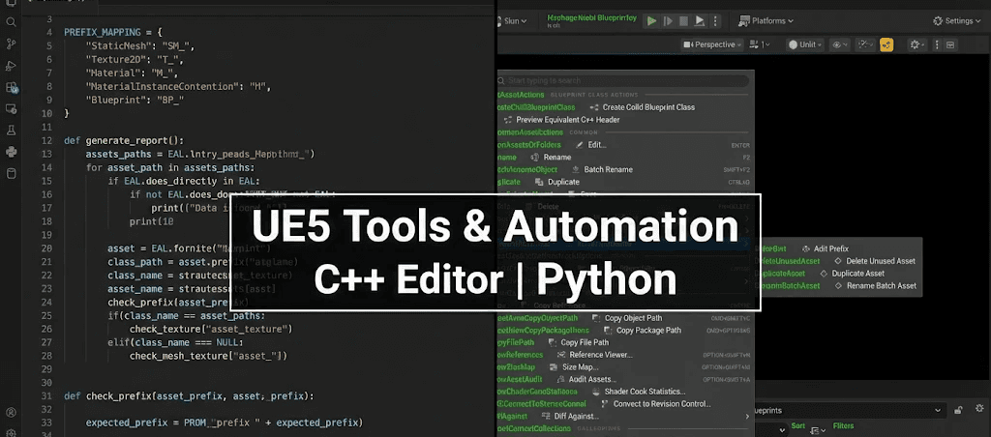Open Python icon in editor sidebar
Screen dimensions: 991x437
pyautogui.click(x=11, y=152)
